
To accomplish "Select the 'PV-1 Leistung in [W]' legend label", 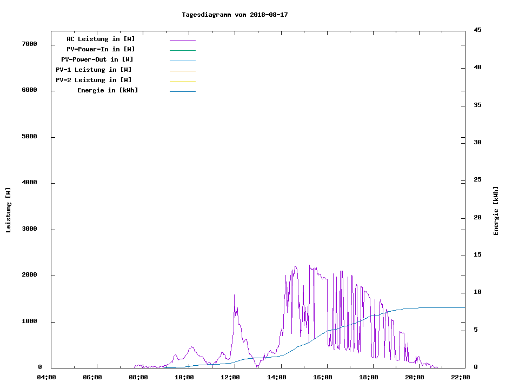I will pos(94,70).
